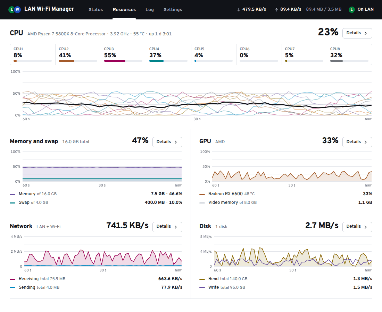Open the Status tab
Image resolution: width=382 pixels, height=312 pixels.
96,9
